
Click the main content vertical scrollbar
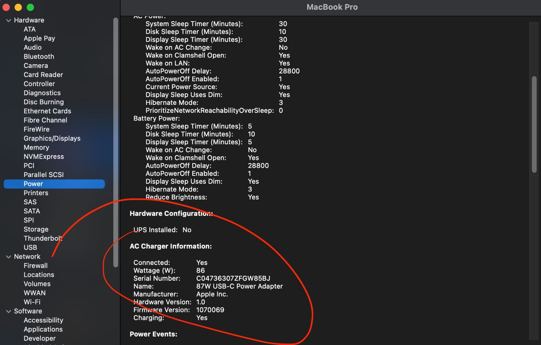534,124
